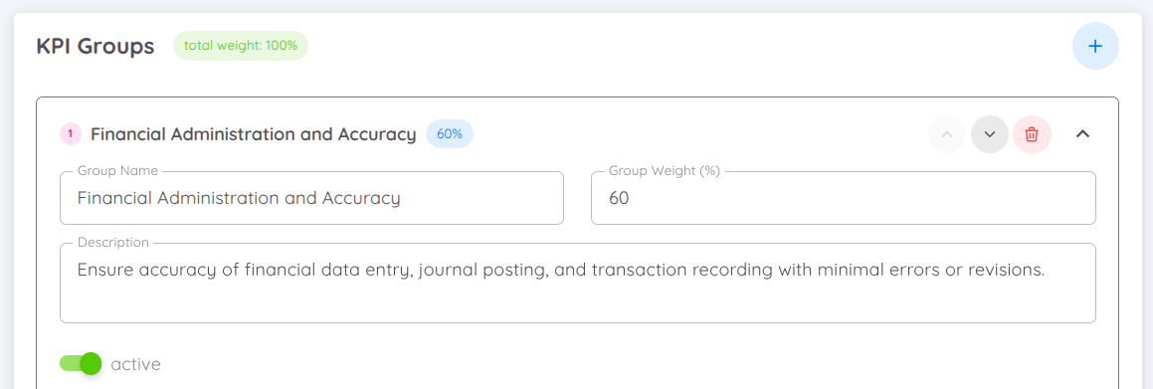Image resolution: width=1153 pixels, height=389 pixels.
Task: Click the group title Financial Administration and Accuracy
Action: [254, 134]
